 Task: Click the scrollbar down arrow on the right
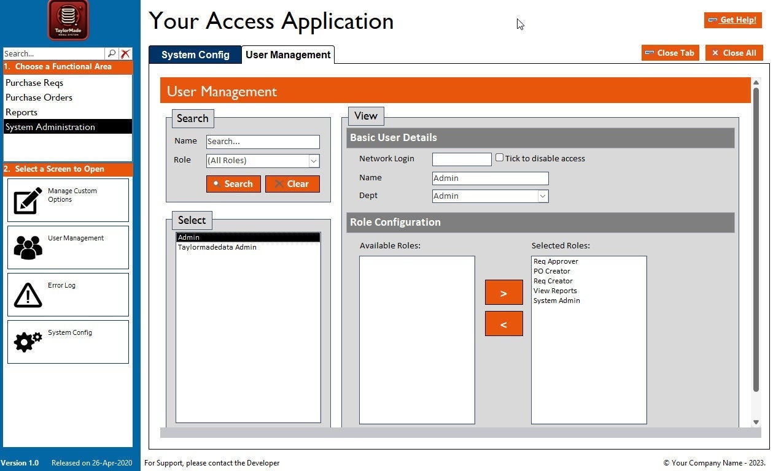756,422
